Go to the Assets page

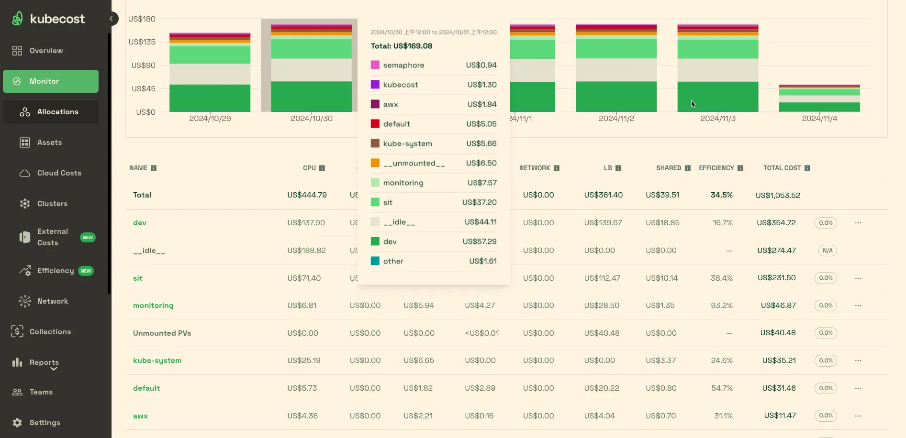click(51, 142)
